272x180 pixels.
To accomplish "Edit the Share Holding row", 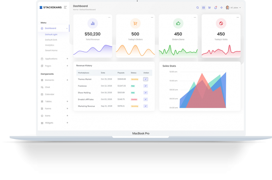I will (x=146, y=93).
